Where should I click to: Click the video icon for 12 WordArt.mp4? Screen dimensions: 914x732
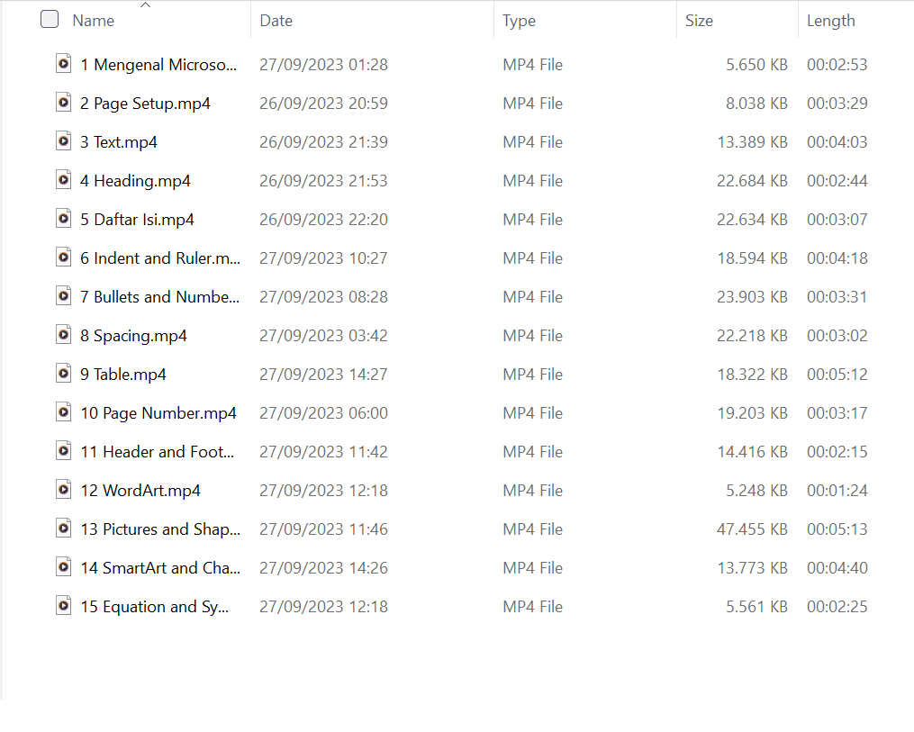(x=63, y=490)
